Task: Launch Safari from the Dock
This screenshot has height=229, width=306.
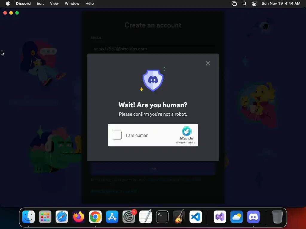Action: [62, 217]
